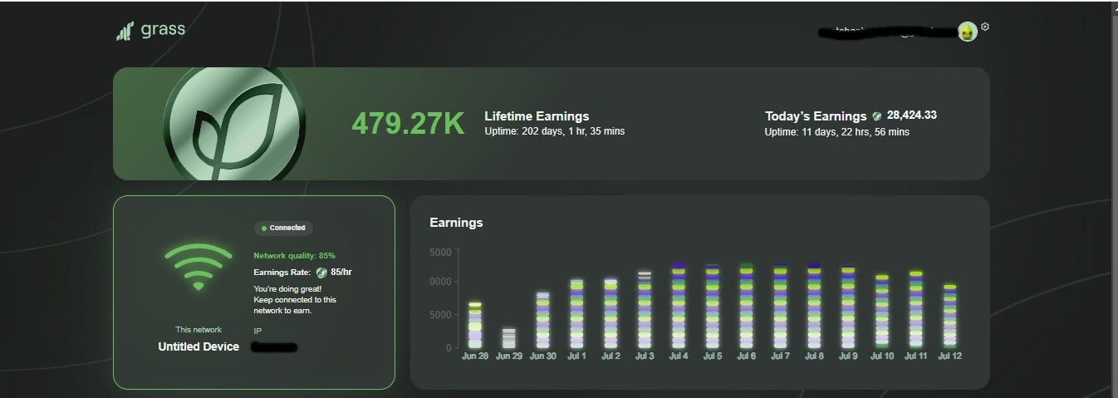Click the Jul 8 earnings bar
The height and width of the screenshot is (398, 1118).
(x=814, y=306)
